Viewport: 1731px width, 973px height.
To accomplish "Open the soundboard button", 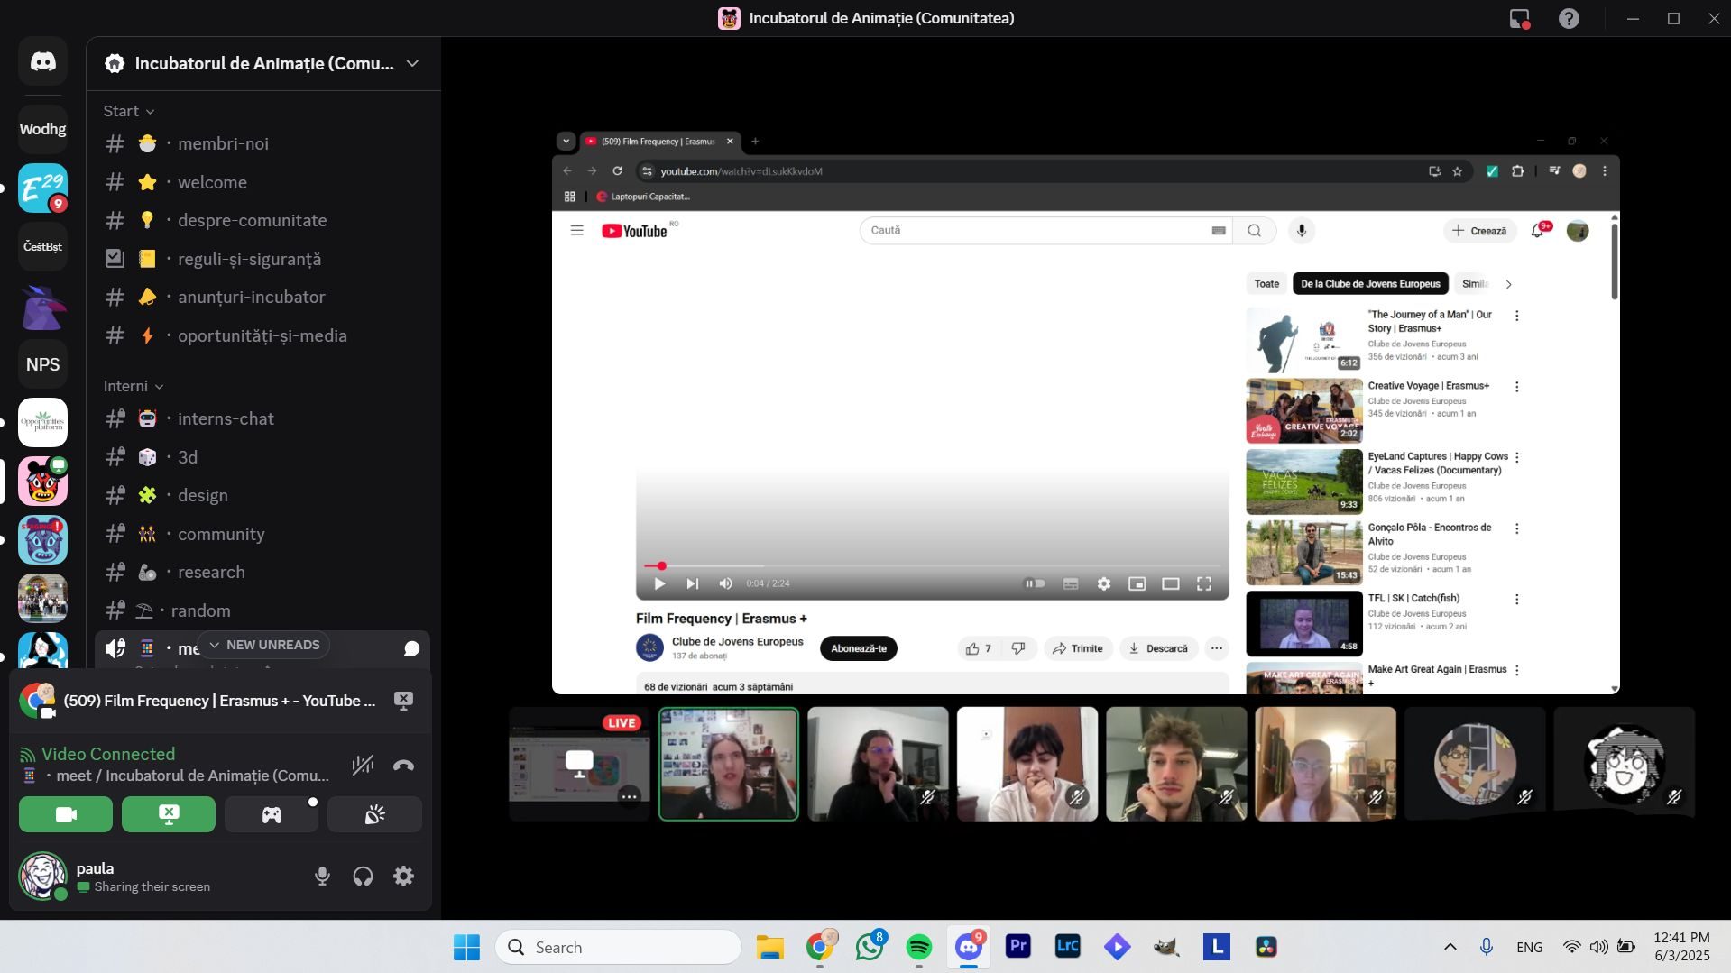I will 374,815.
